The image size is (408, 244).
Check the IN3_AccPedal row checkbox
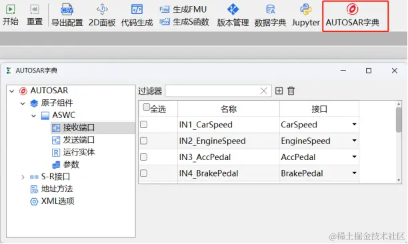click(x=143, y=157)
